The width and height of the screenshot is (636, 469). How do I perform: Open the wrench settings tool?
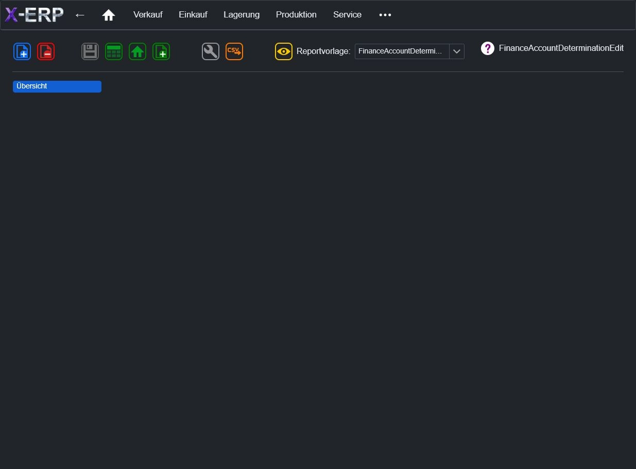coord(211,51)
